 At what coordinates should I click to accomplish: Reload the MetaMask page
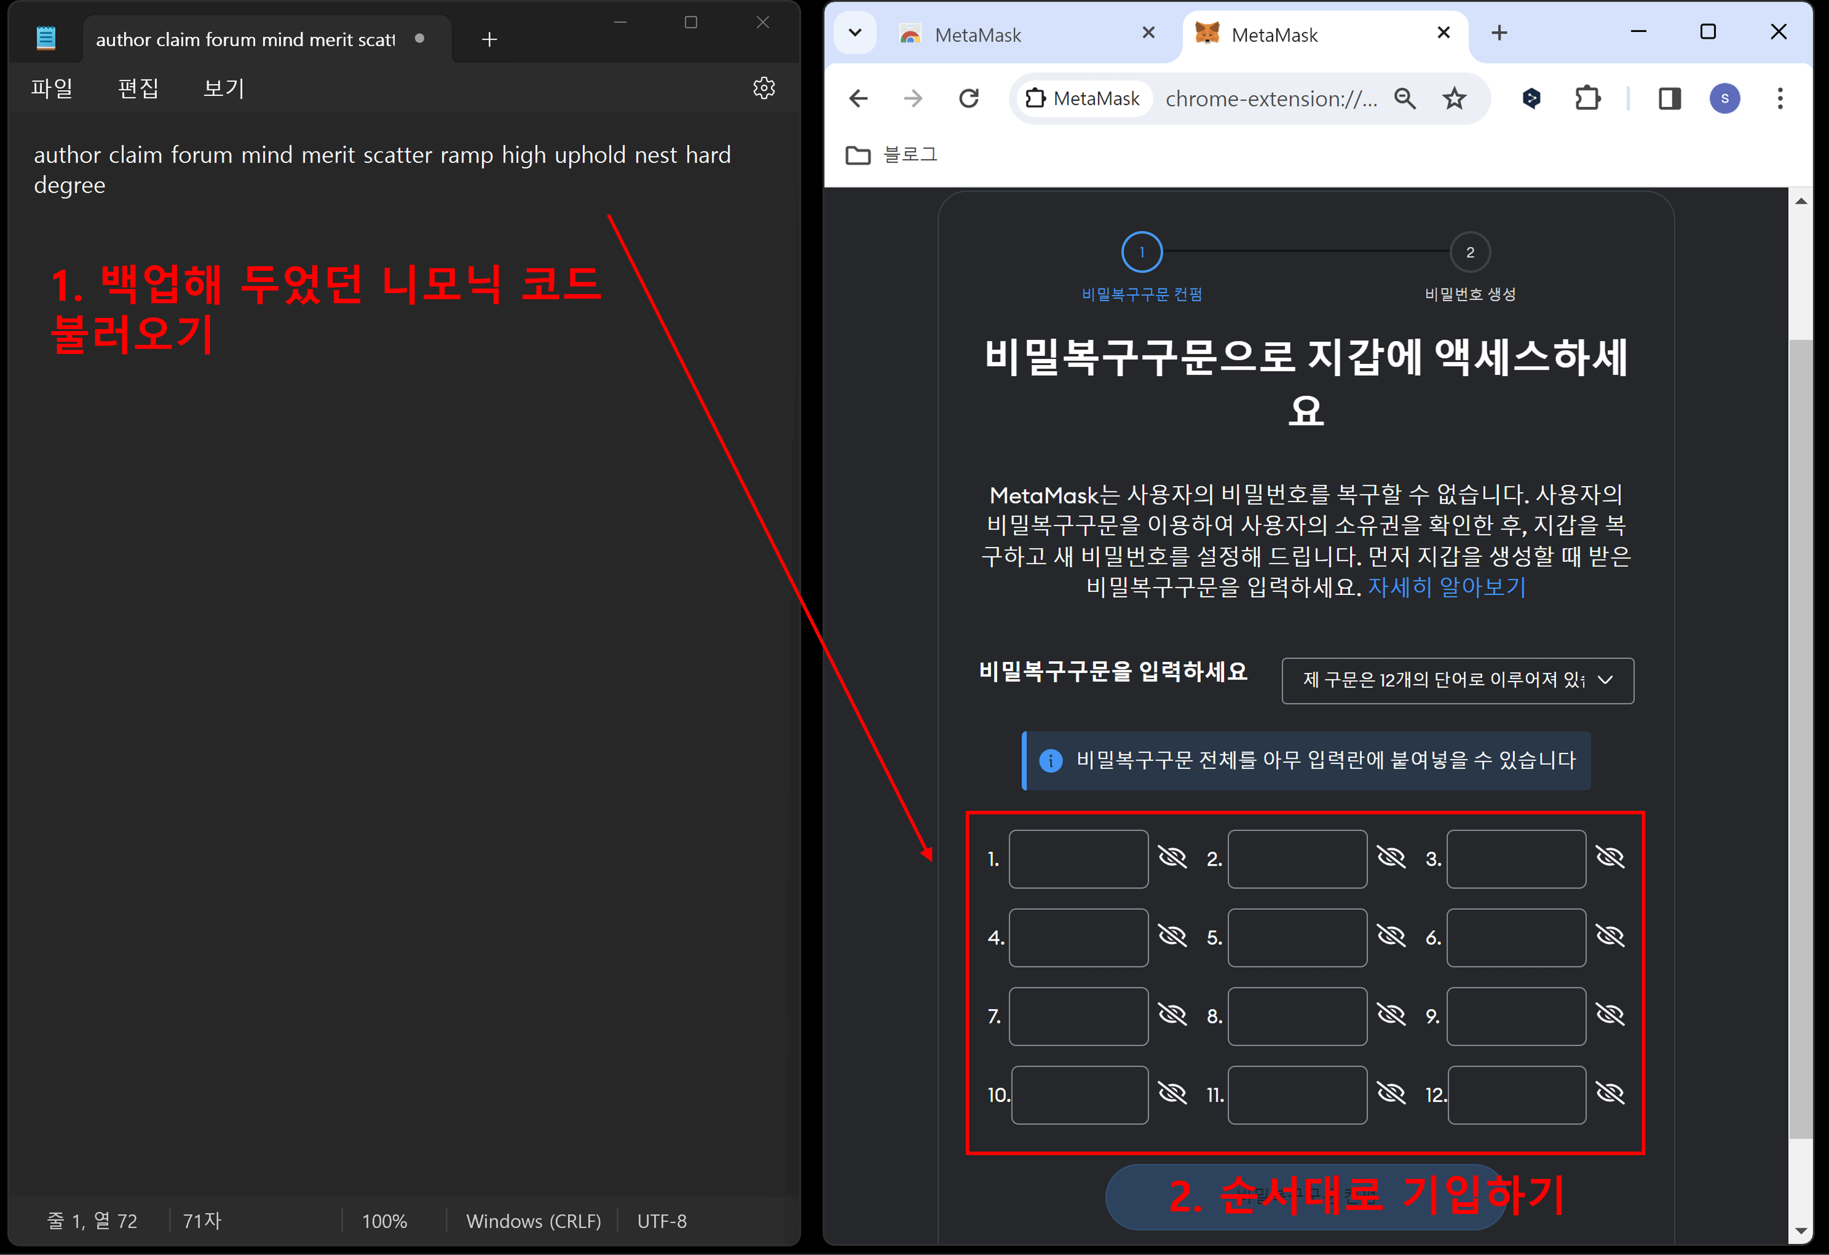tap(969, 98)
